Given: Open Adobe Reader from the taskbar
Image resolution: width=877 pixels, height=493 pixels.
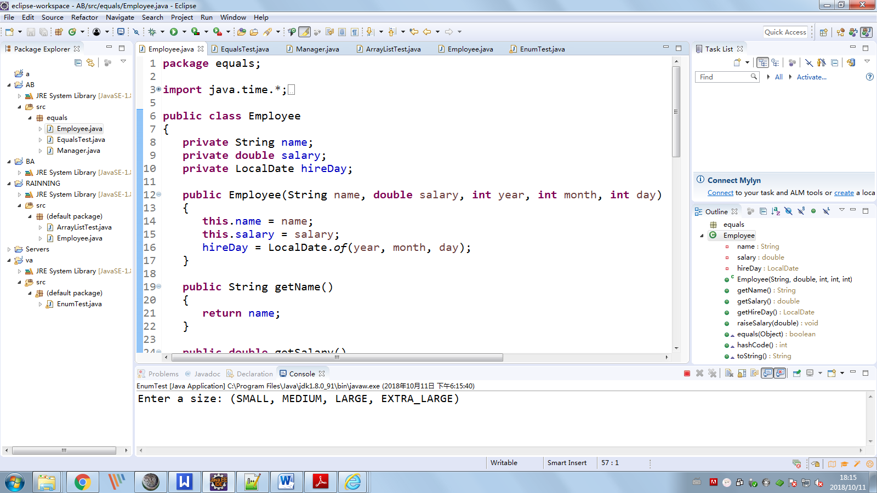Looking at the screenshot, I should (x=321, y=482).
